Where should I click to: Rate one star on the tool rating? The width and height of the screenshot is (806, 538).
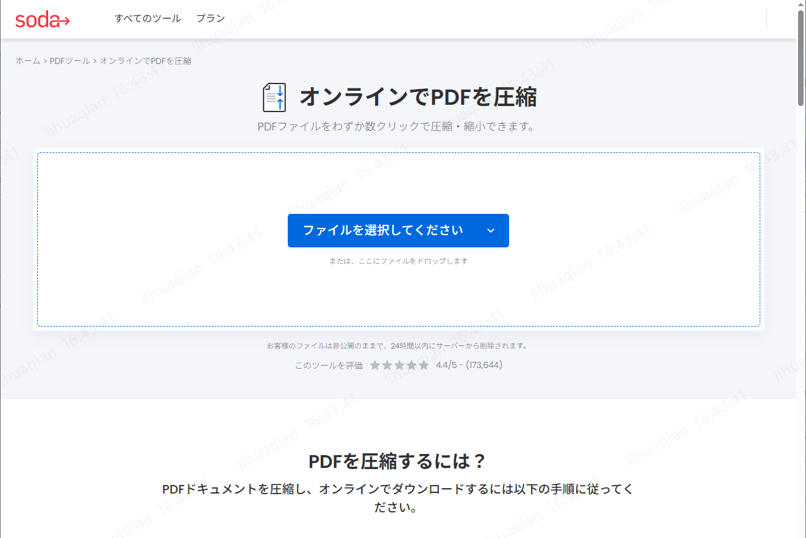[376, 365]
